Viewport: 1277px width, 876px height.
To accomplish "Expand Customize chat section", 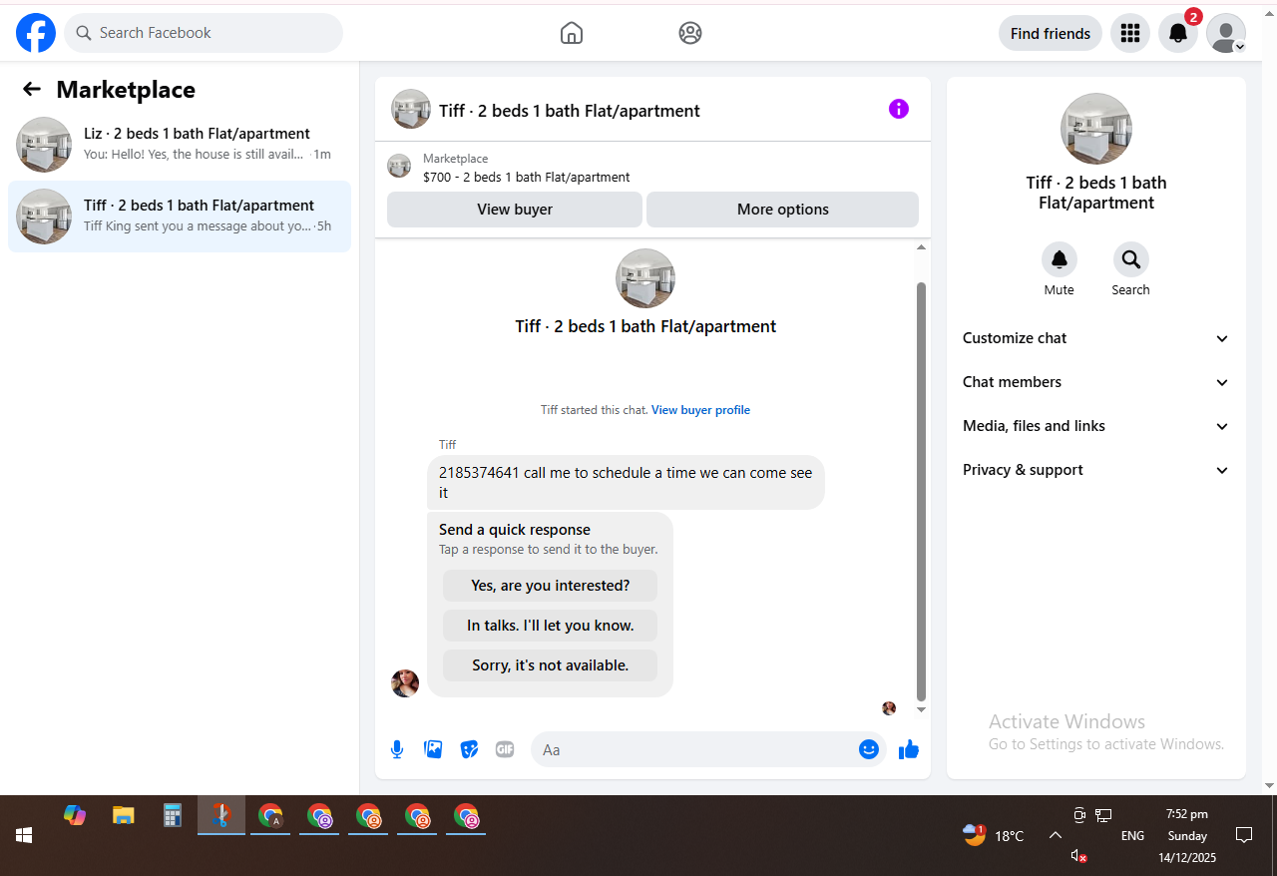I will [1096, 338].
